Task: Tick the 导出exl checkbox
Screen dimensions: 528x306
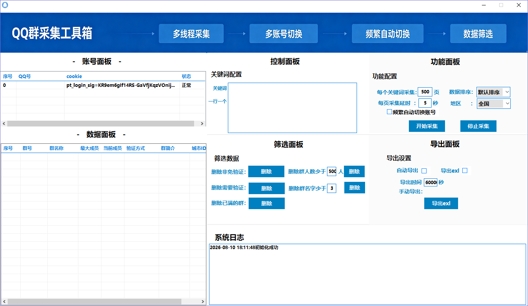Action: [x=465, y=171]
